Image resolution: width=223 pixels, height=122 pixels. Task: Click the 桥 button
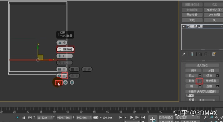[x=192, y=86]
